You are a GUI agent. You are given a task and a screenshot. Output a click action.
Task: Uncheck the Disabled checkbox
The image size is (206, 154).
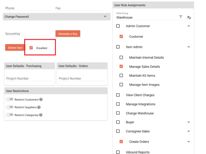click(31, 48)
